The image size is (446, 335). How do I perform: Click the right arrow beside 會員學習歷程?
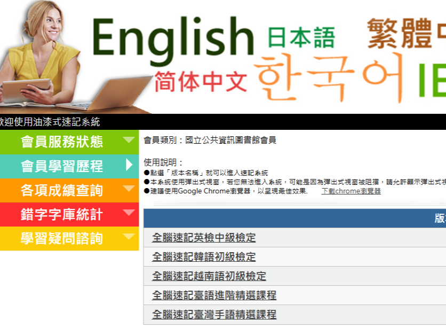click(130, 165)
